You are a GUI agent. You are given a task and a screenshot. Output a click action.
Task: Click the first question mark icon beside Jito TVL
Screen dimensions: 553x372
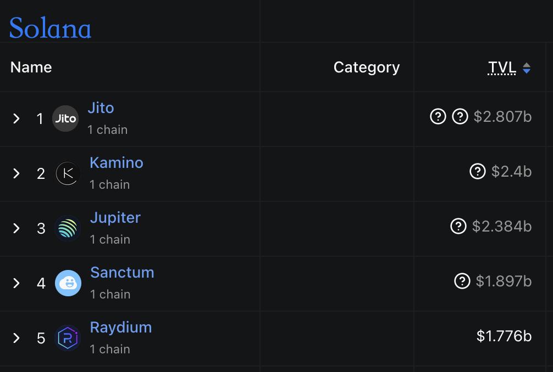coord(438,116)
